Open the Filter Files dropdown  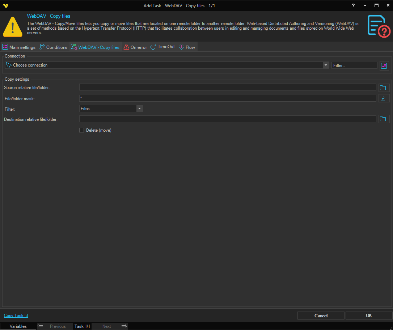(139, 109)
